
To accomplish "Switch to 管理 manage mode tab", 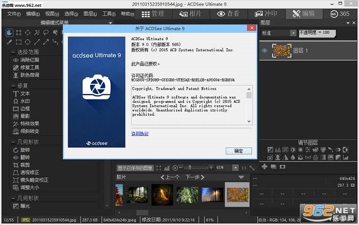I will coord(152,14).
